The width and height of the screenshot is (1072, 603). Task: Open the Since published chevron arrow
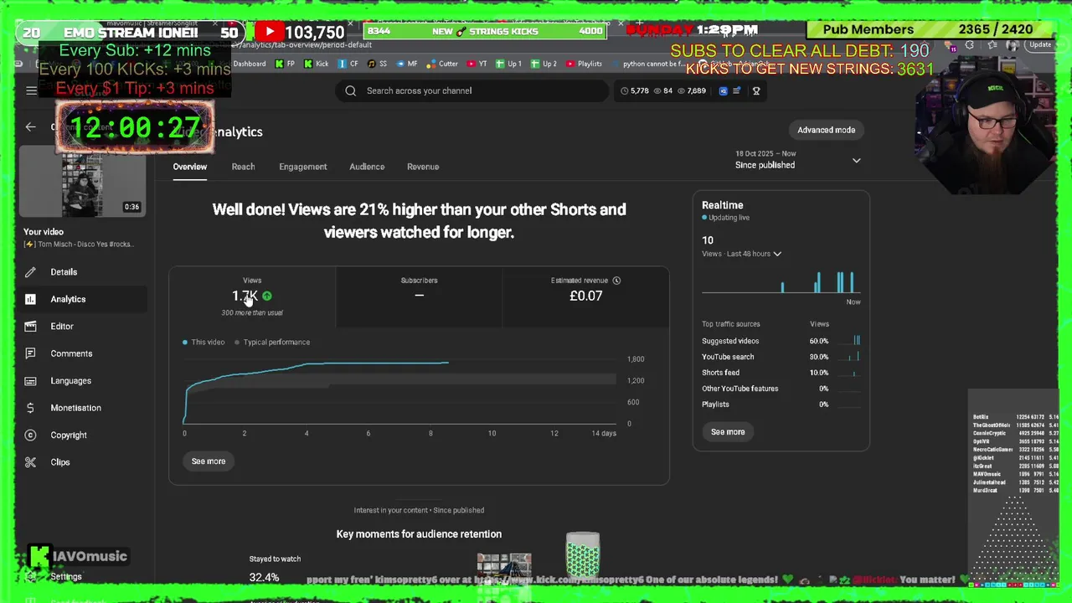coord(856,160)
